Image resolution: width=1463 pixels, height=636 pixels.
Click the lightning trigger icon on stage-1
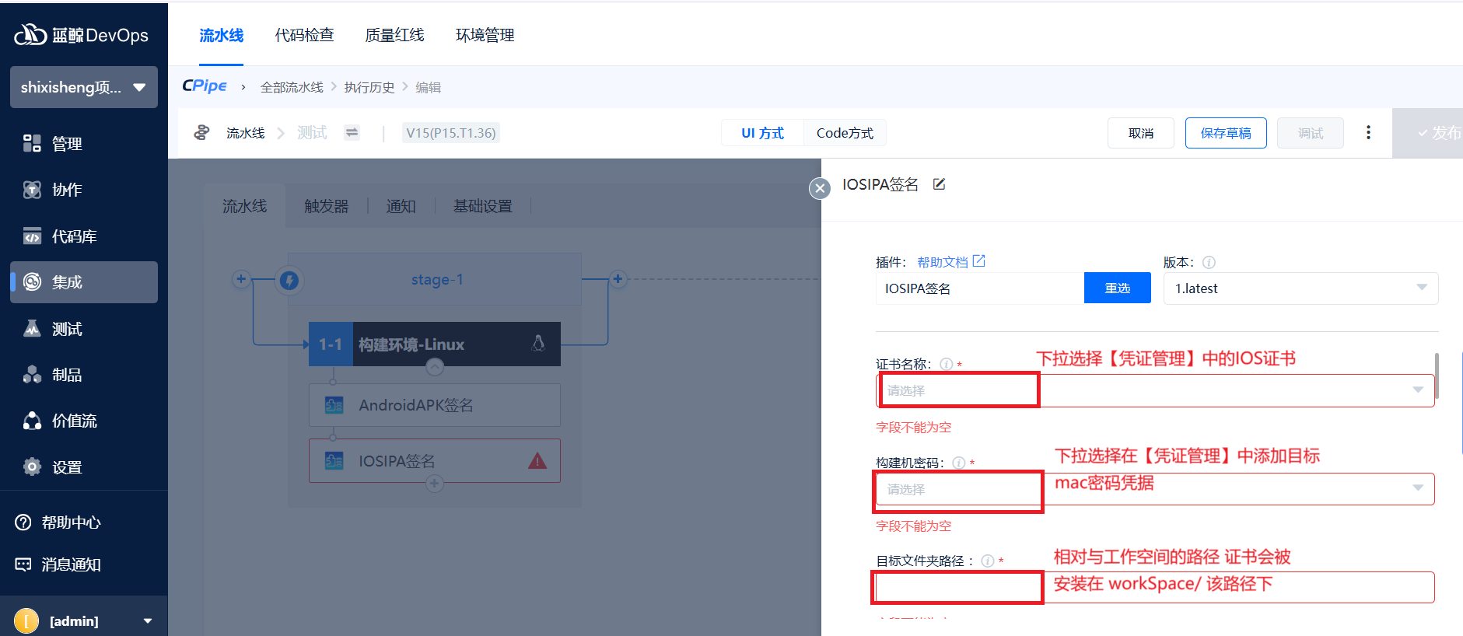[x=289, y=280]
